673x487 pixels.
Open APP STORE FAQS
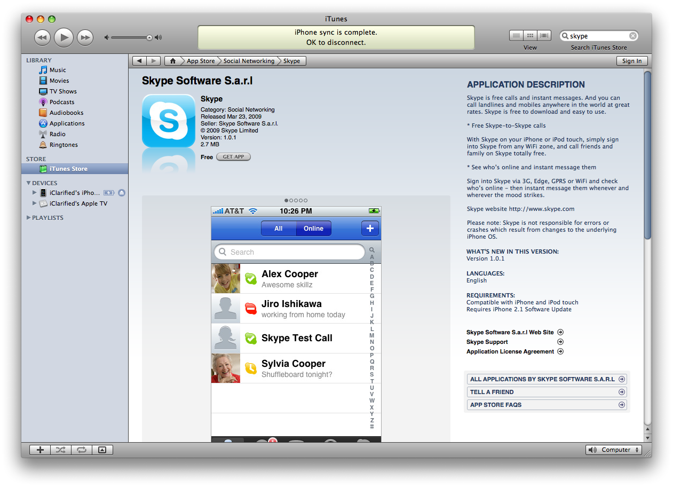[x=547, y=405]
